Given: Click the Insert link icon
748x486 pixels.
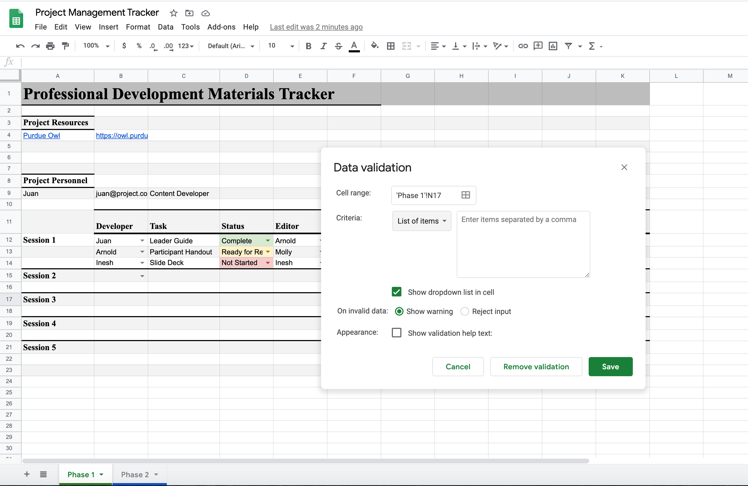Looking at the screenshot, I should (x=523, y=46).
